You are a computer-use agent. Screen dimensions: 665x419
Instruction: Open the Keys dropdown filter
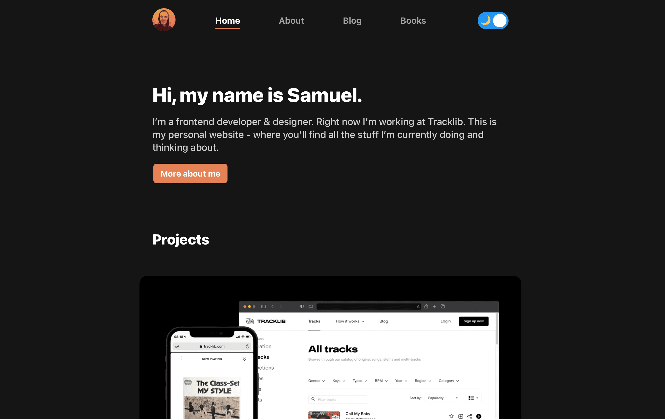[338, 381]
